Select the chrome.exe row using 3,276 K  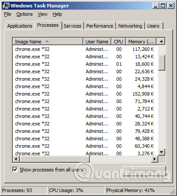click(x=85, y=153)
